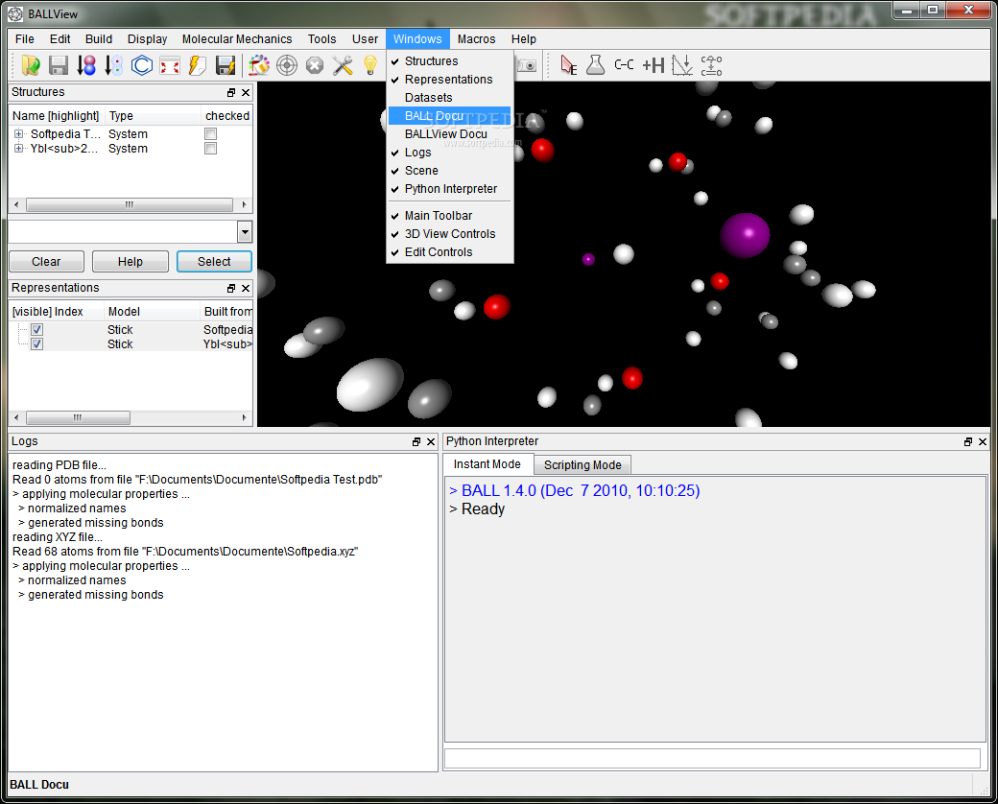
Task: Move the Structures panel horizontal scrollbar
Action: coord(130,205)
